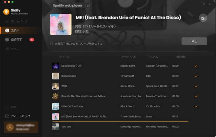The height and width of the screenshot is (137, 216).
Task: Click the 変換完了 clock icon
Action: tap(7, 39)
